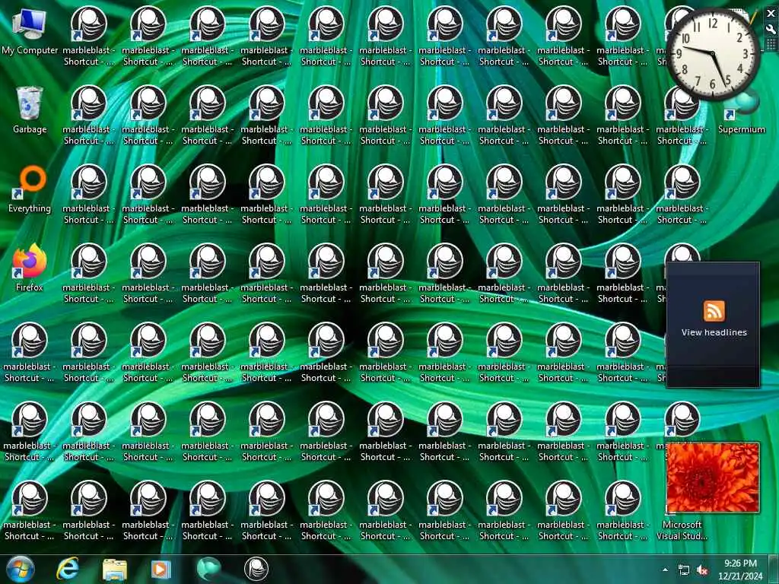Screen dimensions: 779x584
Task: Open Windows Explorer from the taskbar
Action: [115, 569]
